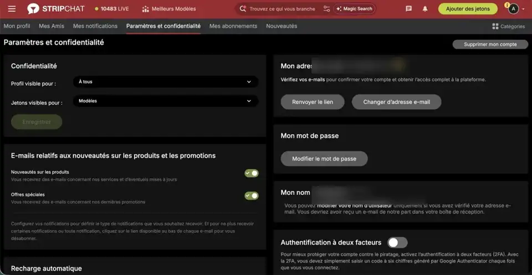This screenshot has width=532, height=275.
Task: Open the hamburger menu
Action: 12,9
